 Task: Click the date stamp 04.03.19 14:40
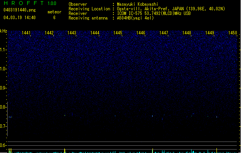click(20, 18)
